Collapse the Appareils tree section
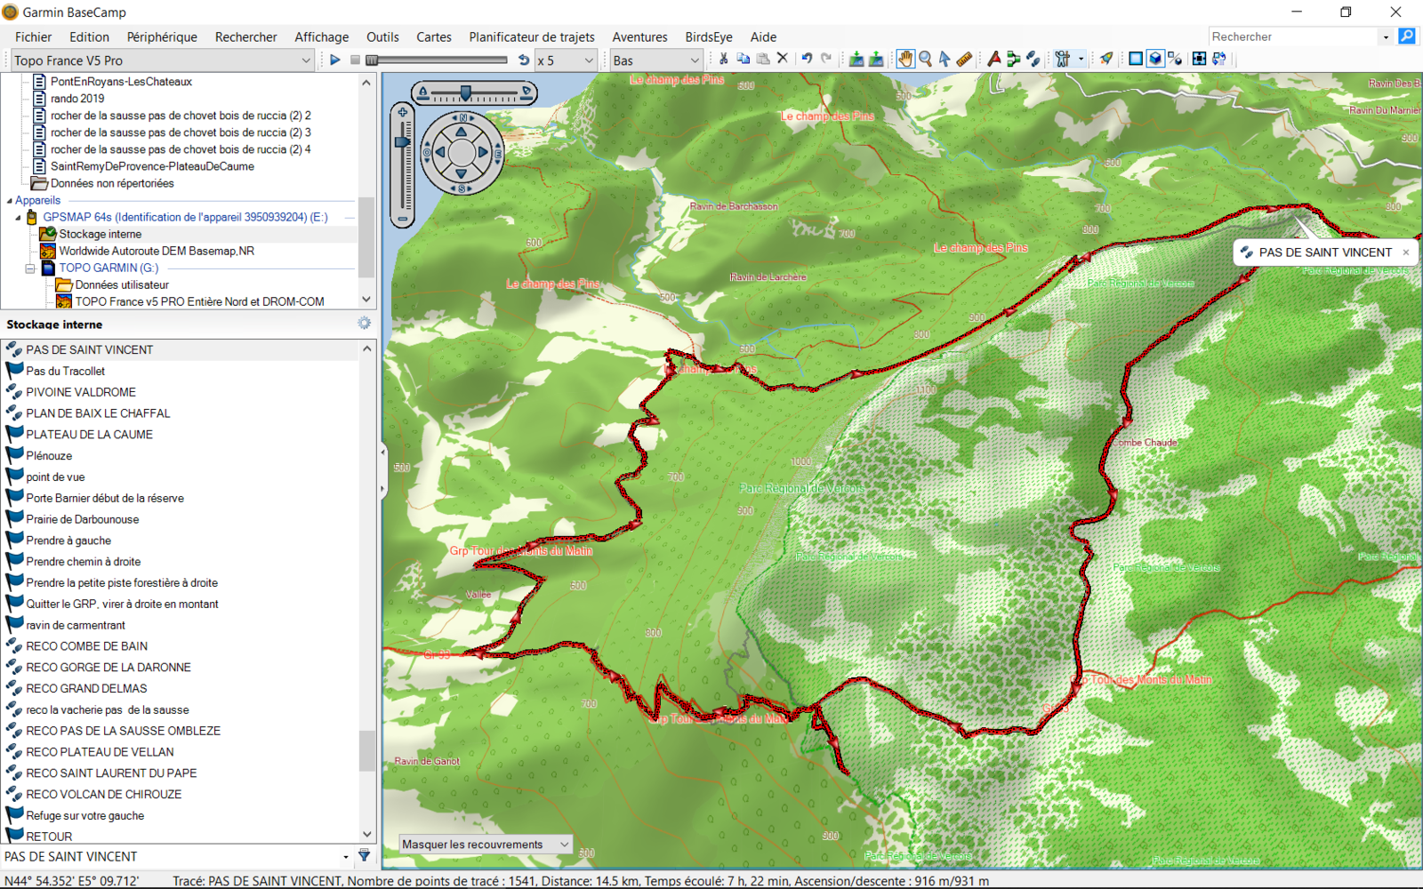 click(9, 201)
